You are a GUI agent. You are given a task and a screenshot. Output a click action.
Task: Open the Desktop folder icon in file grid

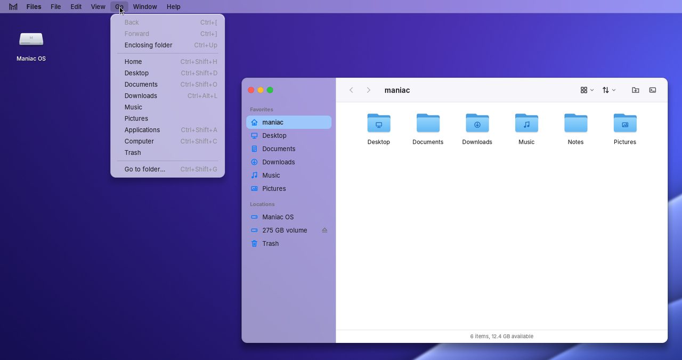[x=379, y=123]
